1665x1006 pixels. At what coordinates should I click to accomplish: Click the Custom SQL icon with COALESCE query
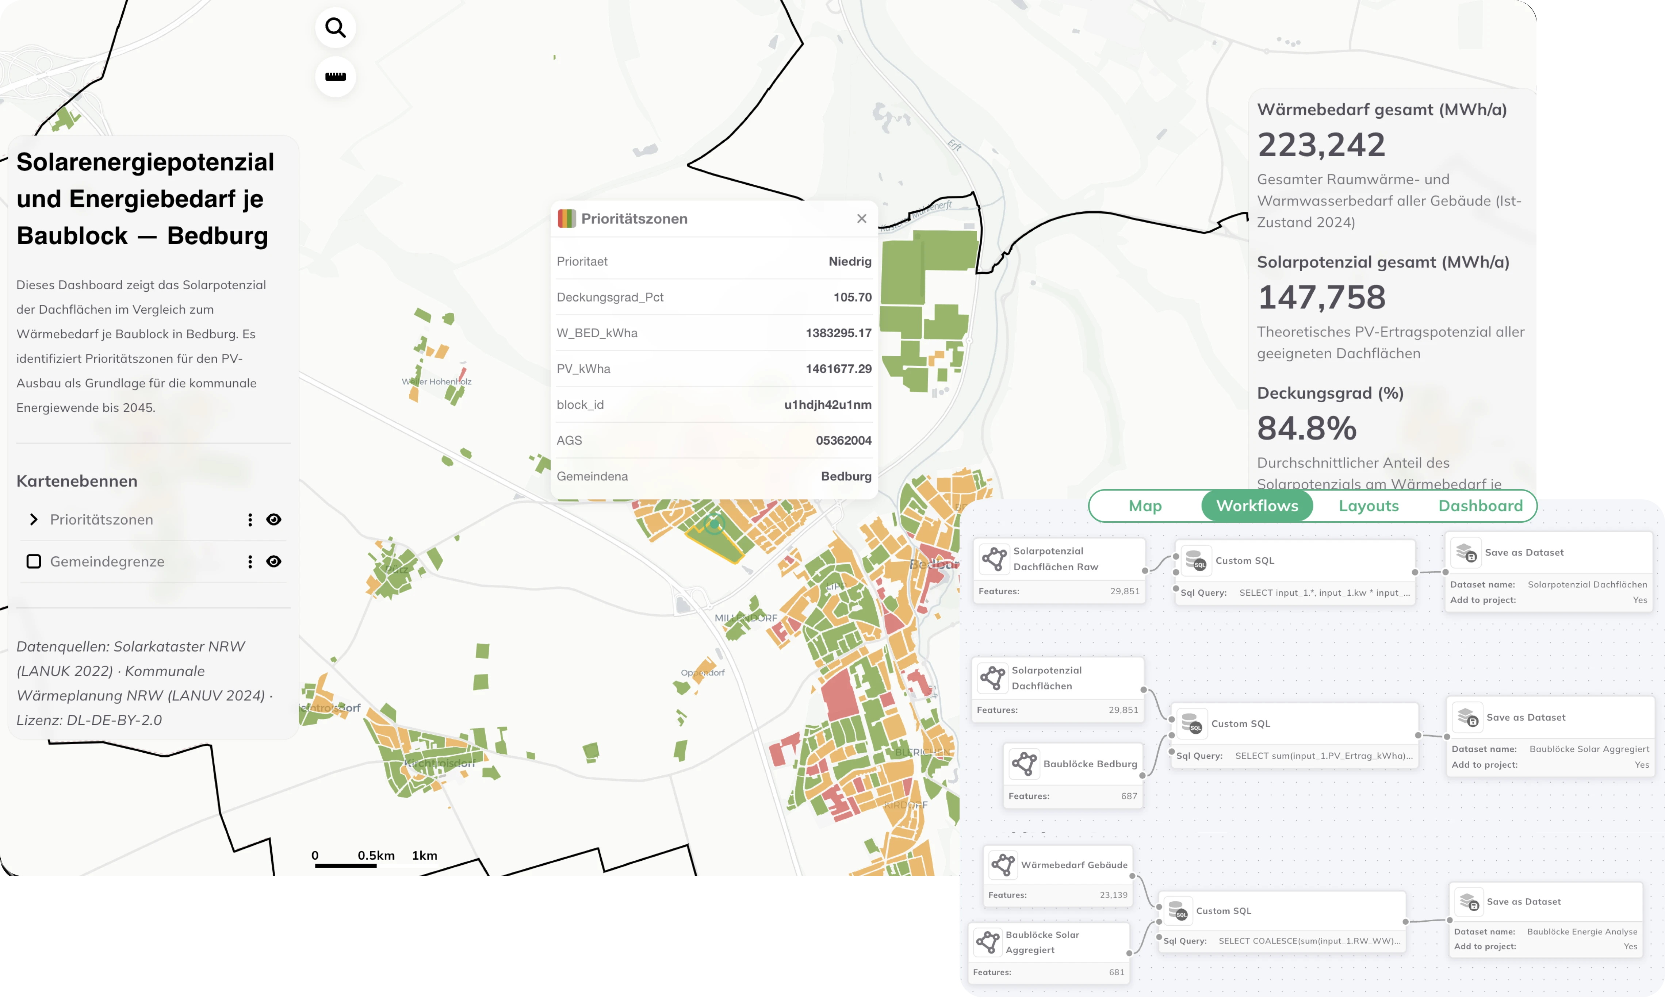tap(1178, 911)
